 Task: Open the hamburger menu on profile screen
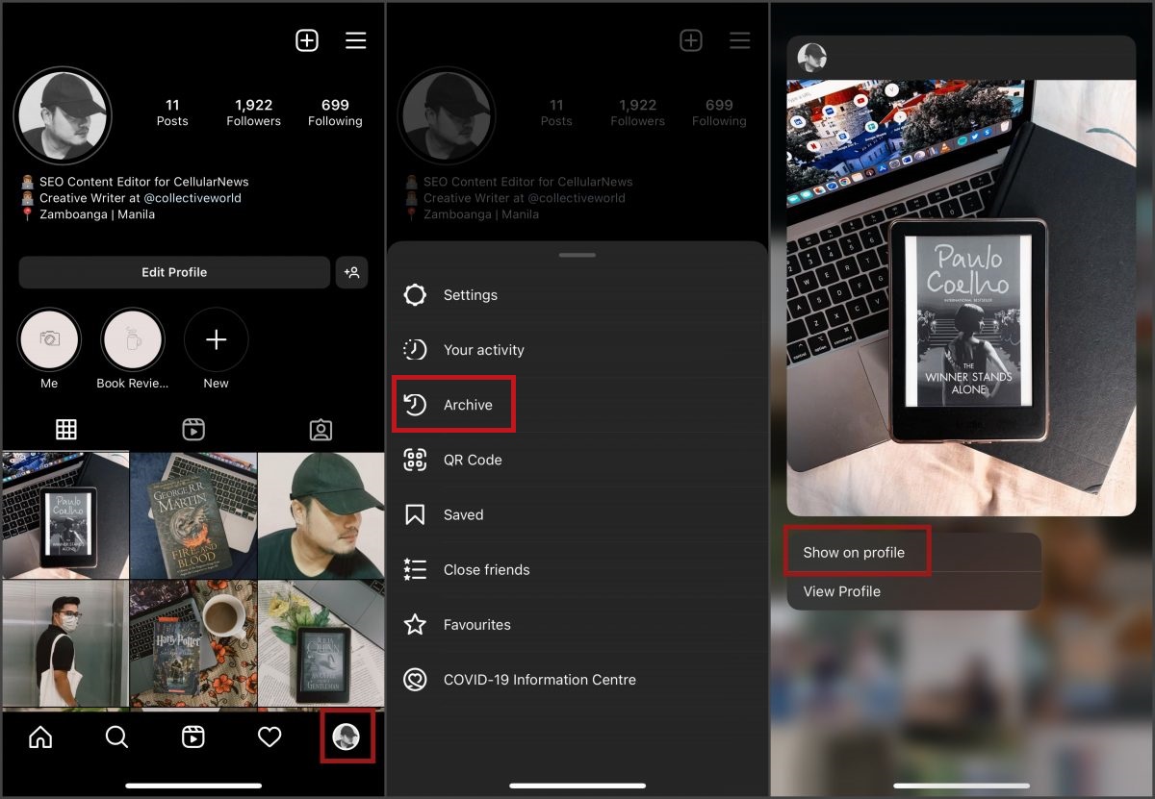(x=356, y=40)
